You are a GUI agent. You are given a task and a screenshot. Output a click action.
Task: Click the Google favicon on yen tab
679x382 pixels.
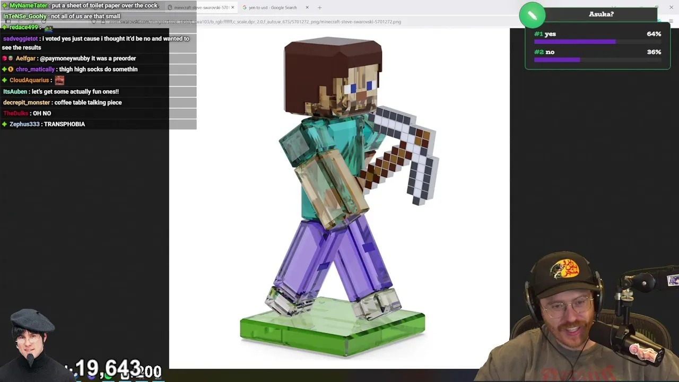click(245, 7)
